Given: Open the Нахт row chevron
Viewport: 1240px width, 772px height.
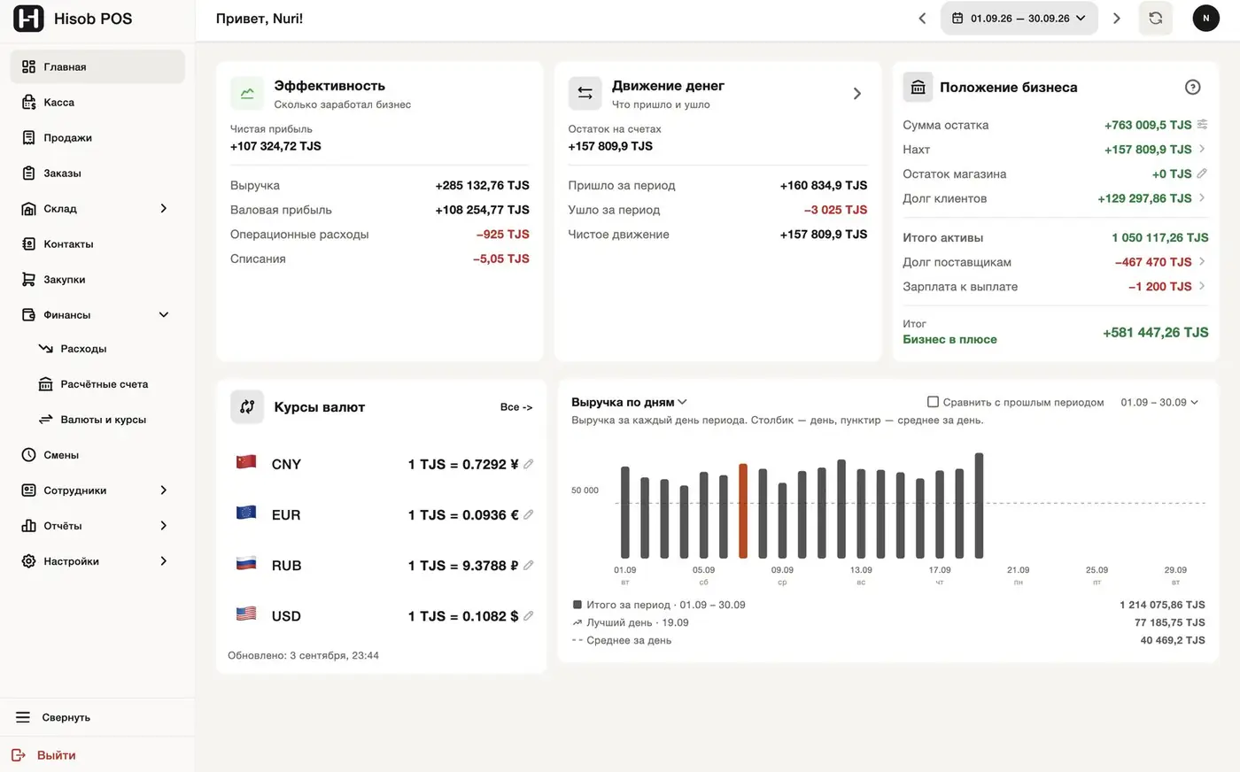Looking at the screenshot, I should (x=1202, y=149).
